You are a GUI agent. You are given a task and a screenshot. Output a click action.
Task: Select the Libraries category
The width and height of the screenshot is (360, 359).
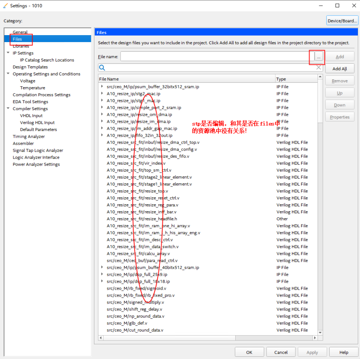[x=21, y=46]
